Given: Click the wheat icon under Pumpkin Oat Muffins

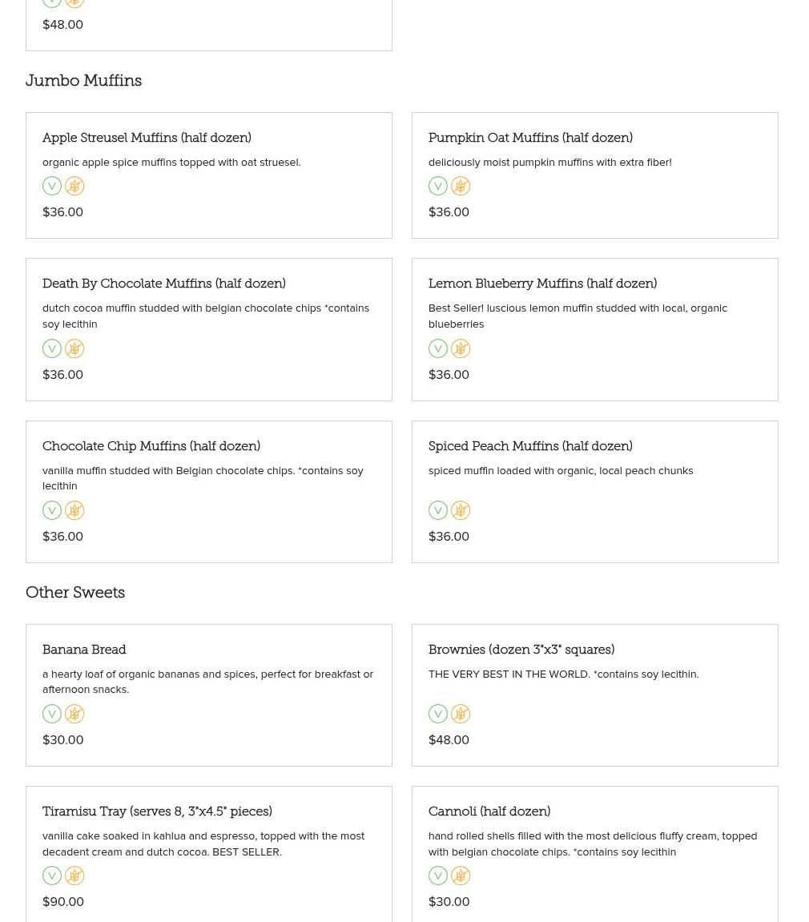Looking at the screenshot, I should (x=461, y=186).
